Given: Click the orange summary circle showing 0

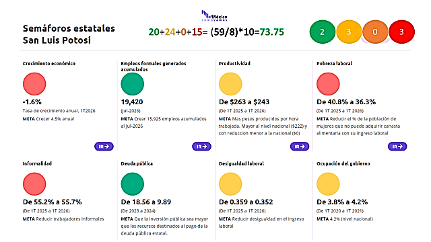Looking at the screenshot, I should 375,32.
